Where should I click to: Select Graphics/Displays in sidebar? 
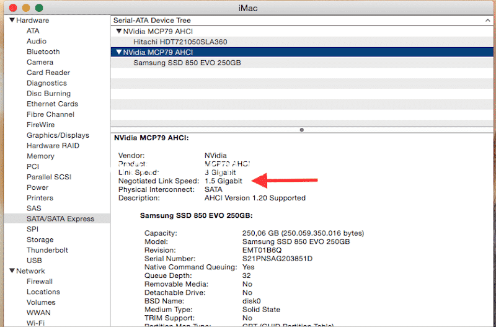coord(58,135)
